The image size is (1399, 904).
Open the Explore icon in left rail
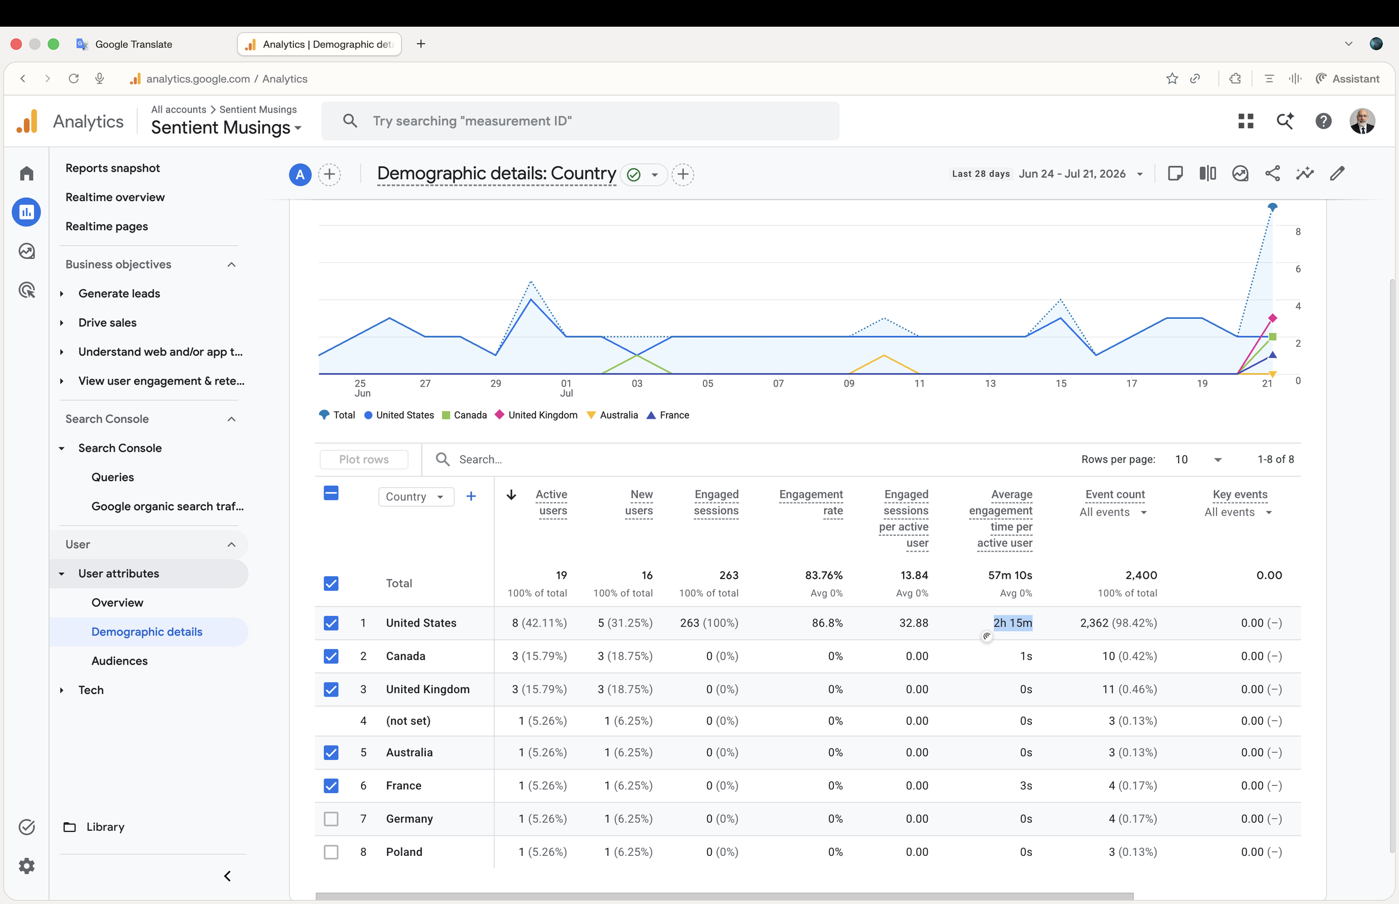tap(26, 251)
